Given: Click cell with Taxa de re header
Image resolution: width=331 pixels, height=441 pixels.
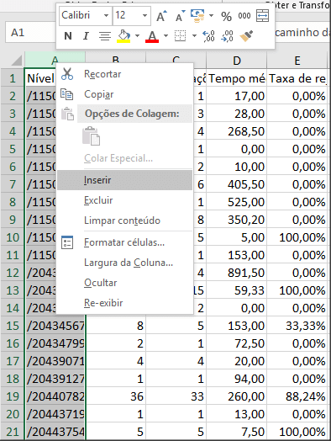Looking at the screenshot, I should pyautogui.click(x=297, y=78).
